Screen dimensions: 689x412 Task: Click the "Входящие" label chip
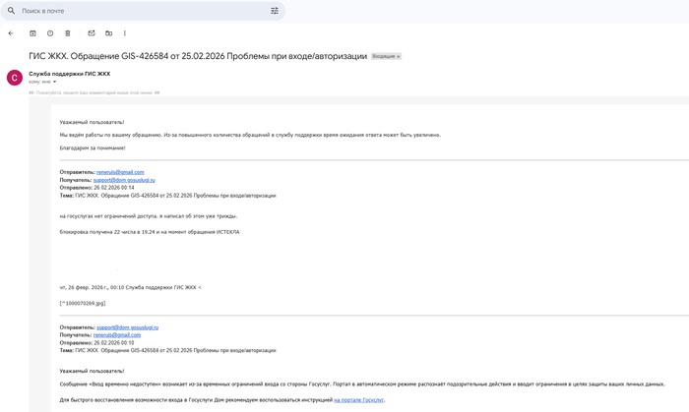(383, 57)
